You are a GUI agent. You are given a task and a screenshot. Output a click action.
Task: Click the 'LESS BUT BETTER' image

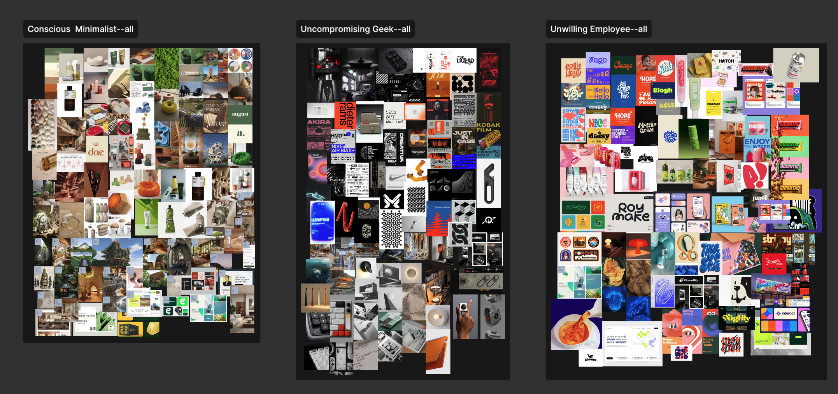[393, 117]
